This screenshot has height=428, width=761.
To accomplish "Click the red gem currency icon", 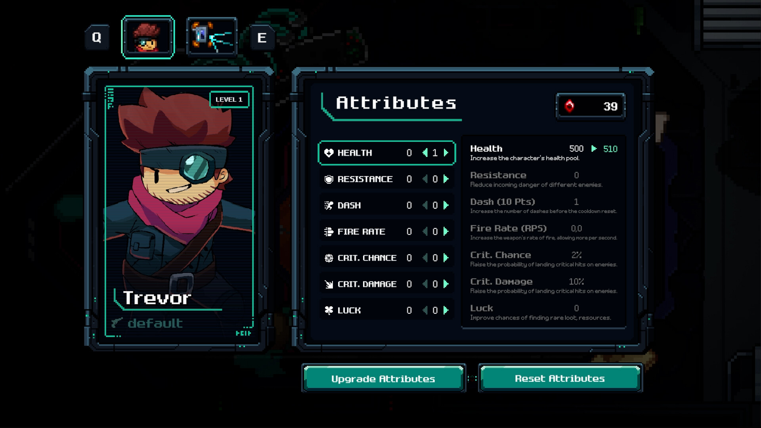I will [x=569, y=106].
